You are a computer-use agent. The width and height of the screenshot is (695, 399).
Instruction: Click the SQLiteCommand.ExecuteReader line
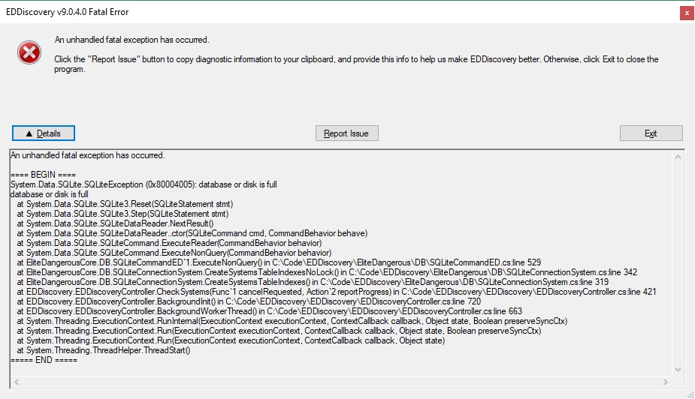pyautogui.click(x=169, y=243)
